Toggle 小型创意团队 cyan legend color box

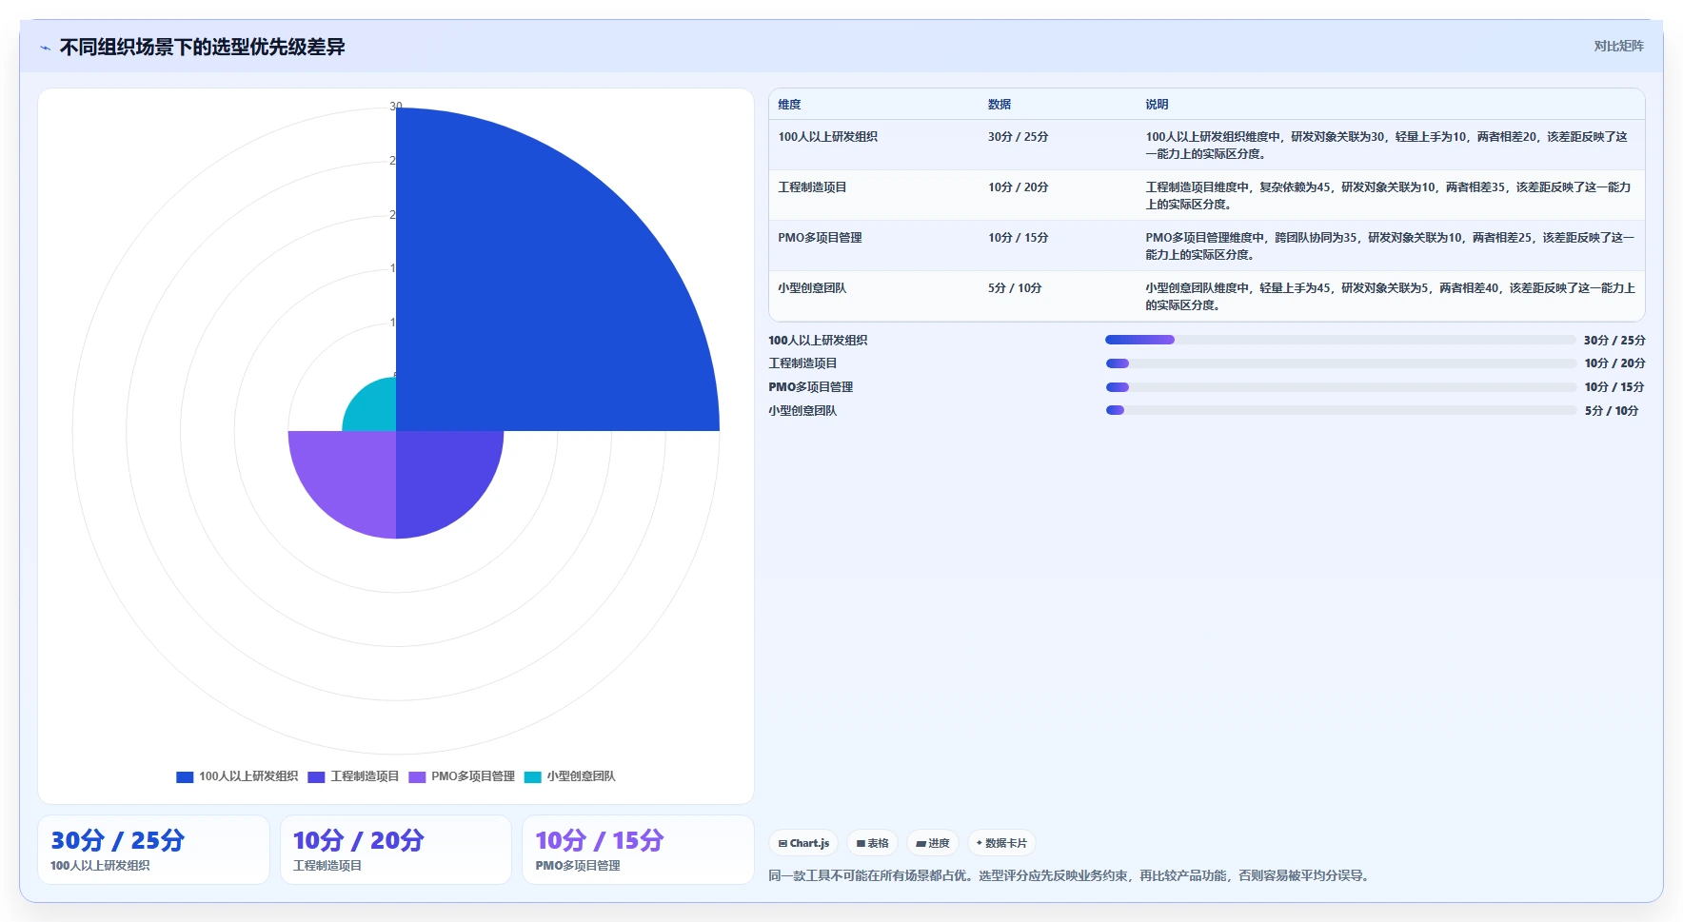[532, 776]
